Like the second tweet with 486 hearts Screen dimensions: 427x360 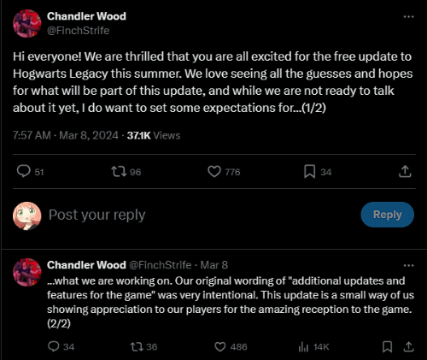tap(219, 346)
